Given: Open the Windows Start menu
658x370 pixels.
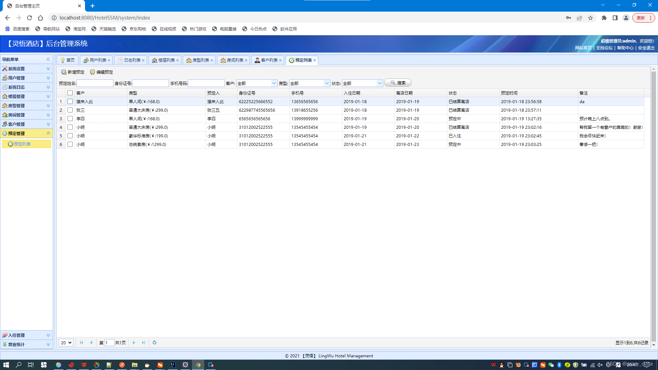Looking at the screenshot, I should (6, 365).
